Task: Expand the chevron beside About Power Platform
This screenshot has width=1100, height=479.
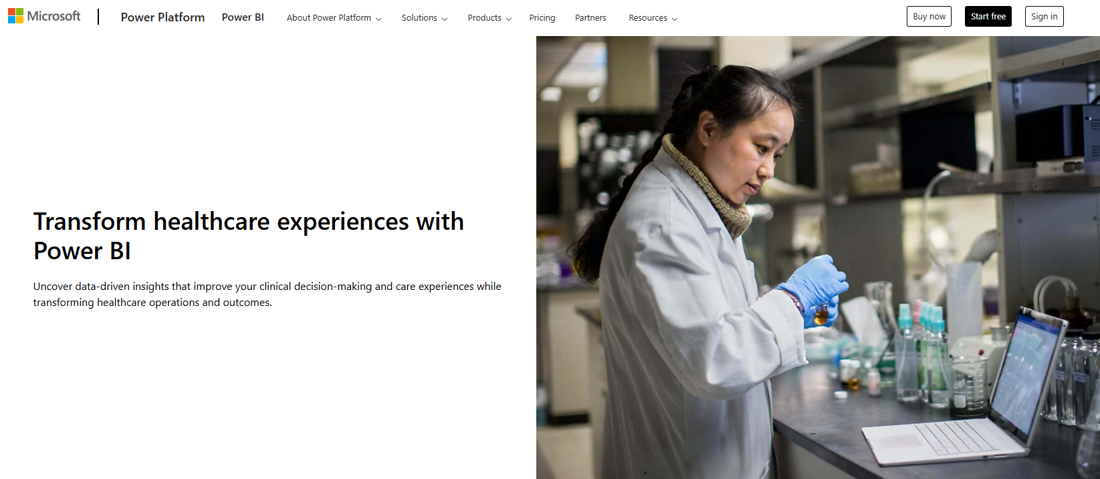Action: [x=379, y=19]
